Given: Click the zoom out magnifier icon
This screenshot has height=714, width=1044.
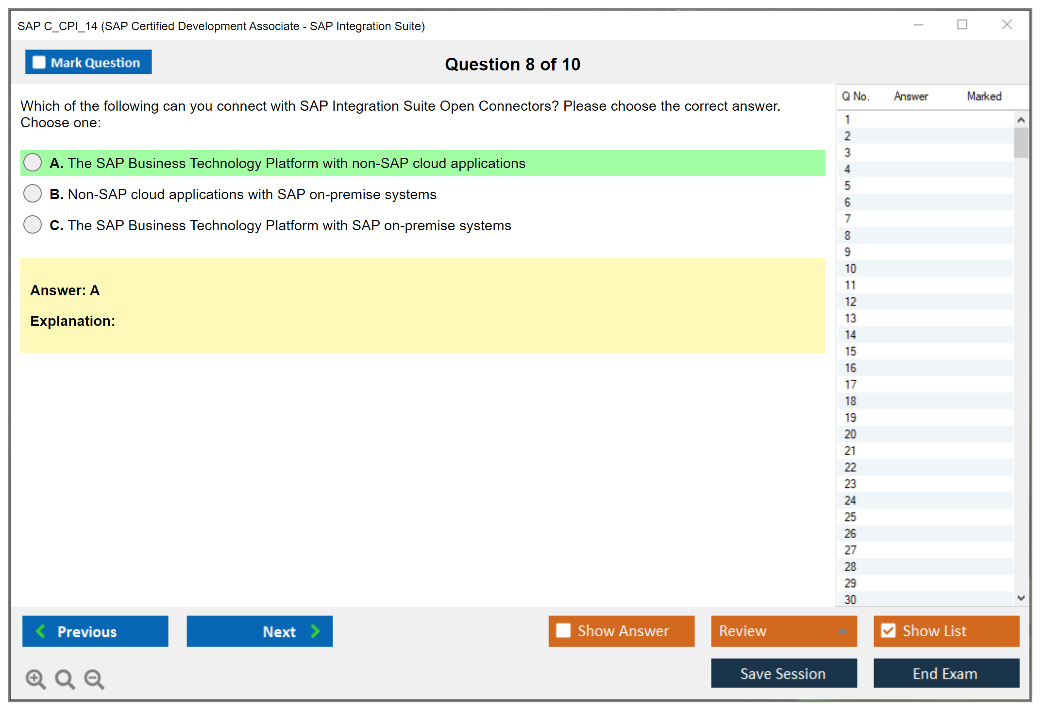Looking at the screenshot, I should (x=94, y=679).
